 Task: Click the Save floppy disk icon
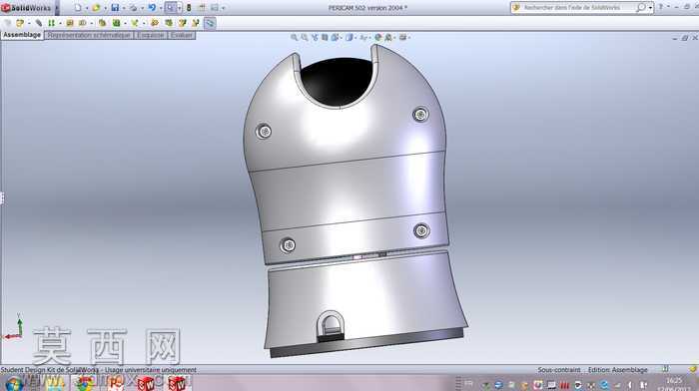115,8
